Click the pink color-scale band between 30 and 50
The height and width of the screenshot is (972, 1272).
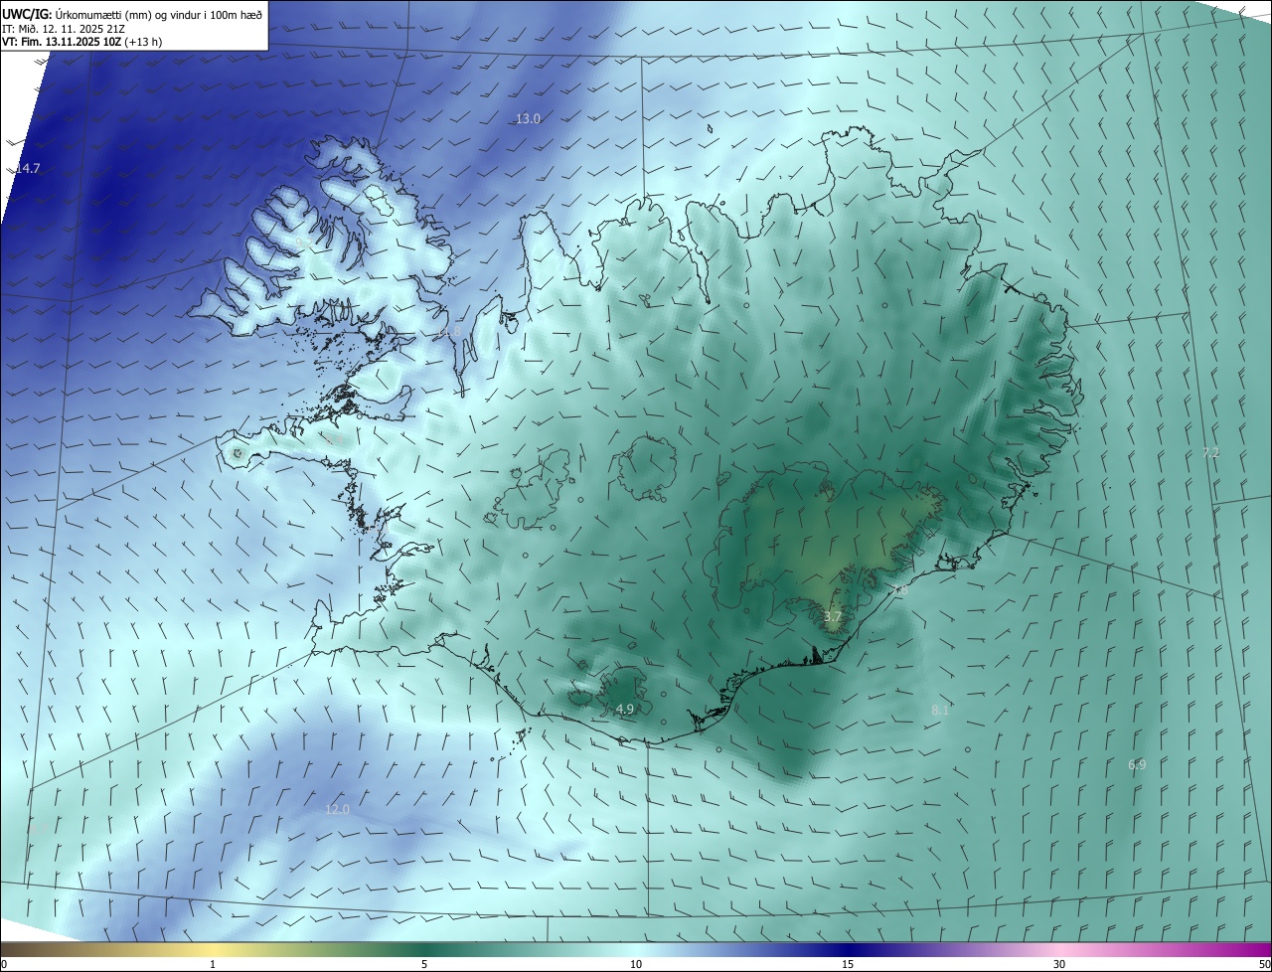click(x=1166, y=949)
